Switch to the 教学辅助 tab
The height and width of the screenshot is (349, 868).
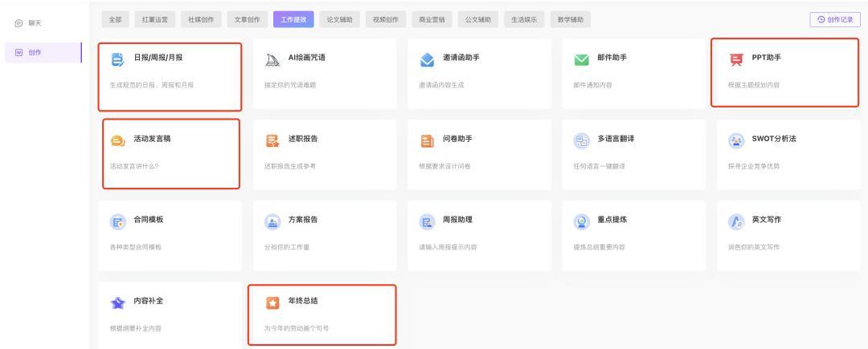coord(571,19)
